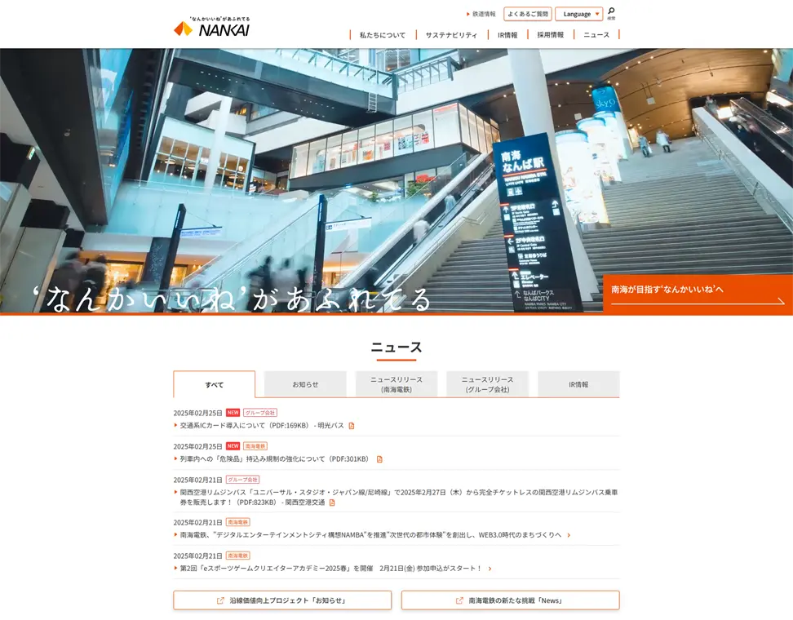The height and width of the screenshot is (620, 793).
Task: Click 南海電鉄 tag on eスポーツ article
Action: point(237,556)
